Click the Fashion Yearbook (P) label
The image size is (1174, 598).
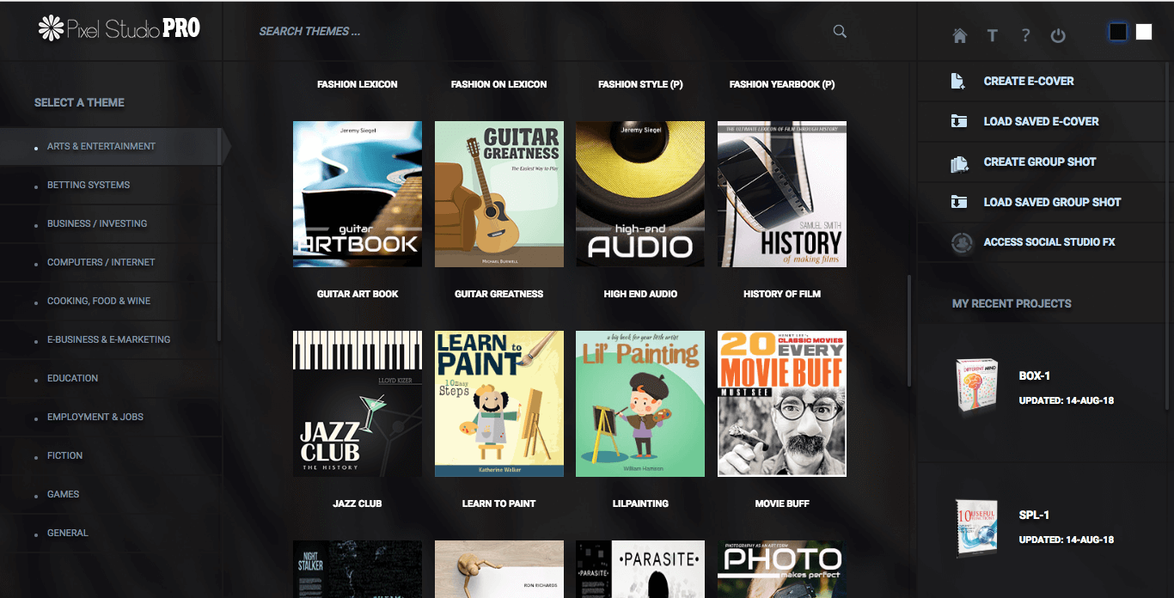point(782,84)
